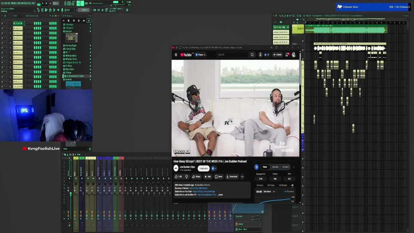This screenshot has height=233, width=414.
Task: Expand description with ...more
Action: click(x=220, y=195)
